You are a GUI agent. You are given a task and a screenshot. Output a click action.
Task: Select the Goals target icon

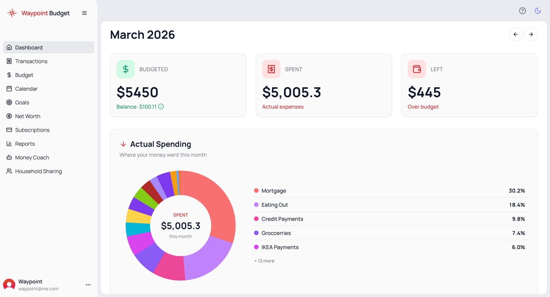(x=9, y=102)
